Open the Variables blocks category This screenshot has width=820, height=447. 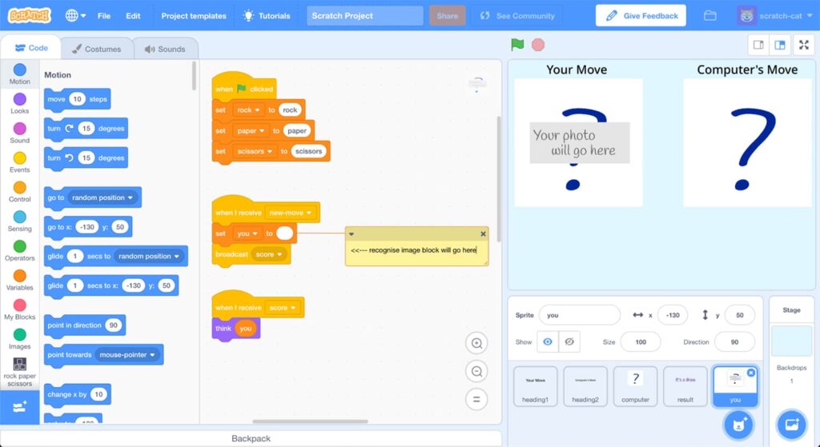tap(19, 280)
